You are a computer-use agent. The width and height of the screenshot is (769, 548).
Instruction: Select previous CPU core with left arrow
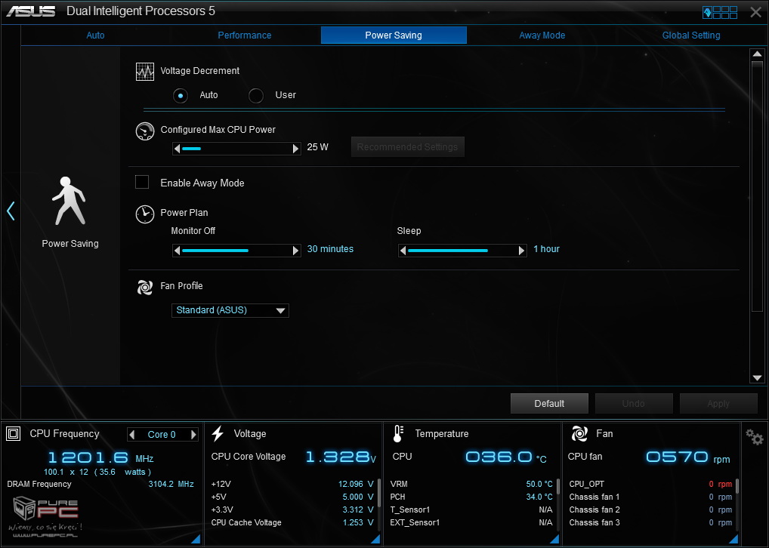132,434
